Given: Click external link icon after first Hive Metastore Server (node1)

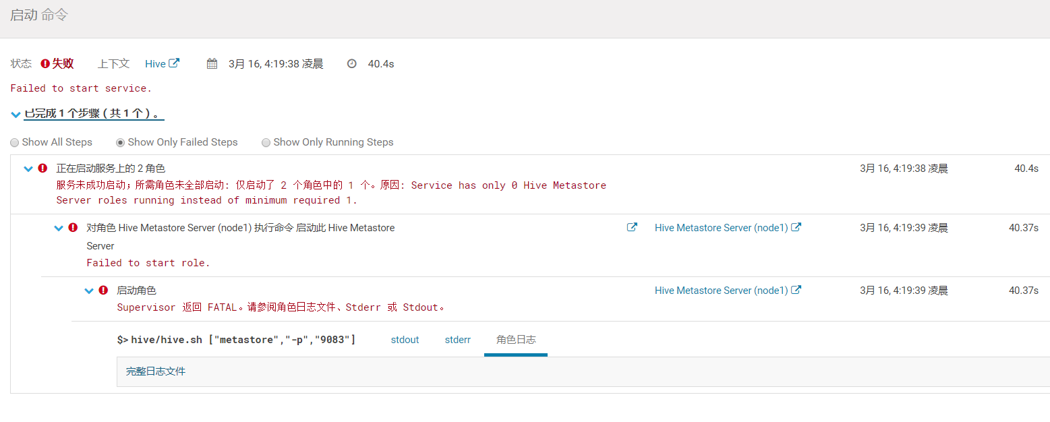Looking at the screenshot, I should click(x=796, y=228).
